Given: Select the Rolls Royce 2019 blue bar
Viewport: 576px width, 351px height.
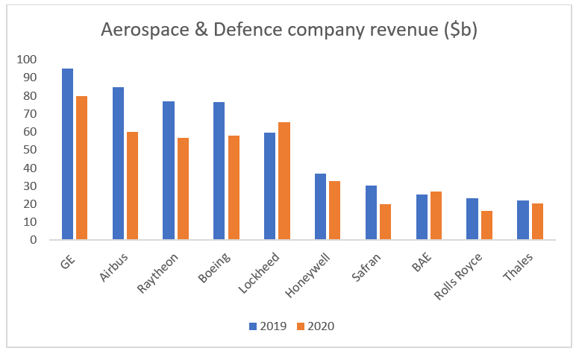Looking at the screenshot, I should (472, 218).
